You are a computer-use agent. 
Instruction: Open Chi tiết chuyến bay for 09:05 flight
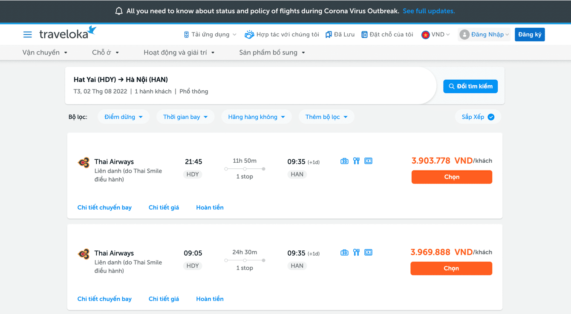(x=104, y=299)
